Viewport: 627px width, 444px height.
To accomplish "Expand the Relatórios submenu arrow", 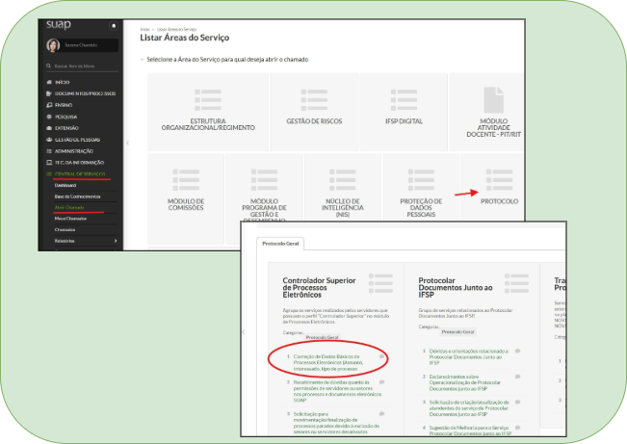I will pos(116,241).
